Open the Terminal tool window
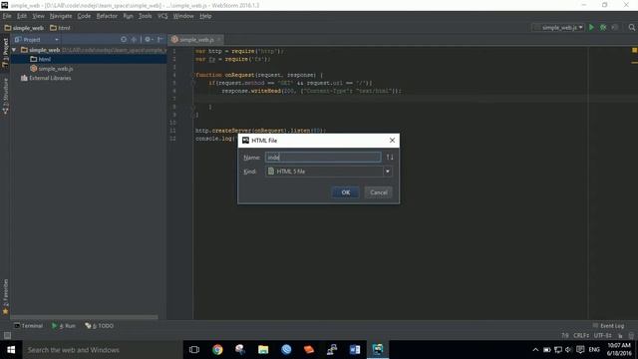This screenshot has height=359, width=638. [x=28, y=326]
